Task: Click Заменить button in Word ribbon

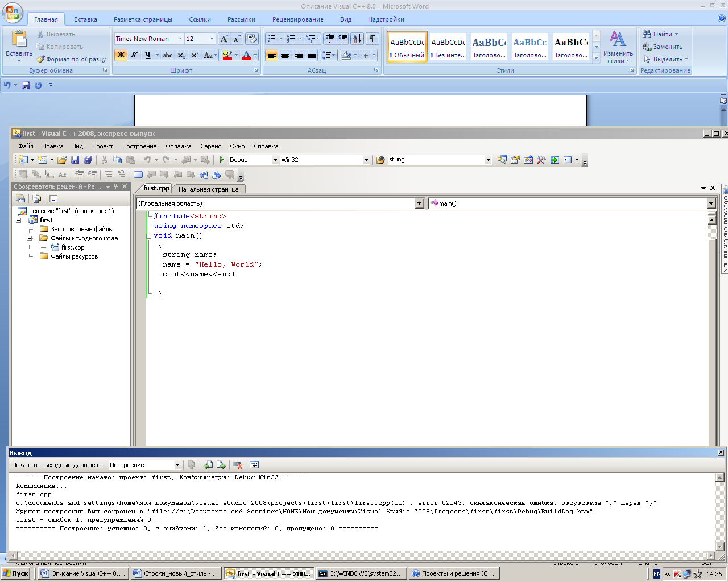Action: pyautogui.click(x=663, y=47)
